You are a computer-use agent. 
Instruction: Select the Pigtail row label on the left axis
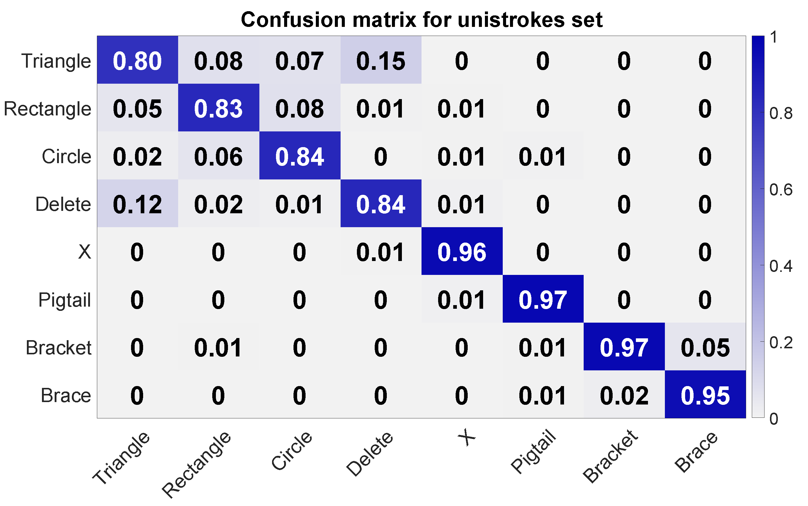[65, 299]
